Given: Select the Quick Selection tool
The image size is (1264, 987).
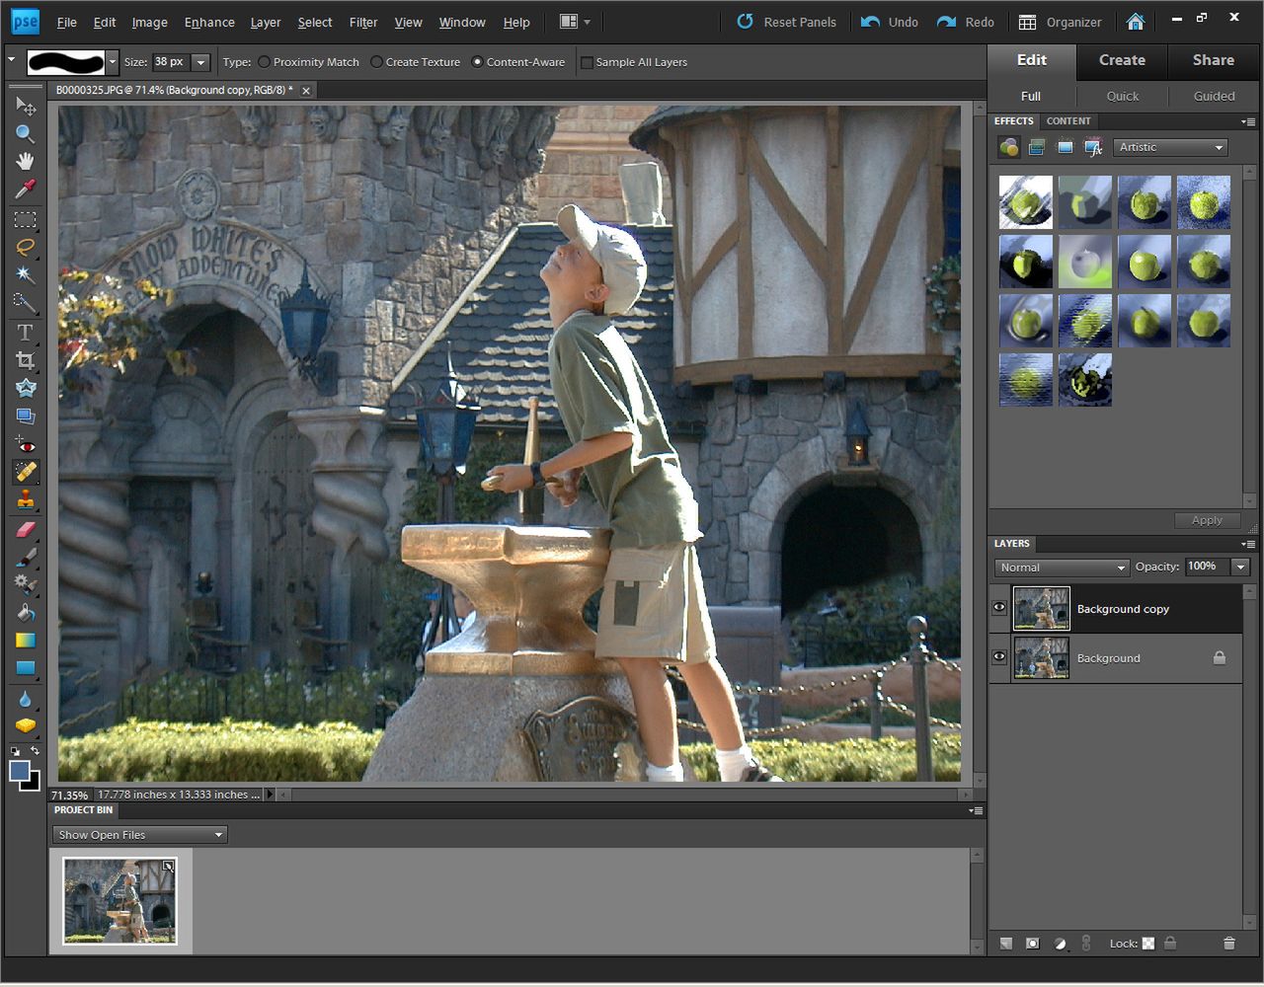Looking at the screenshot, I should click(x=25, y=302).
